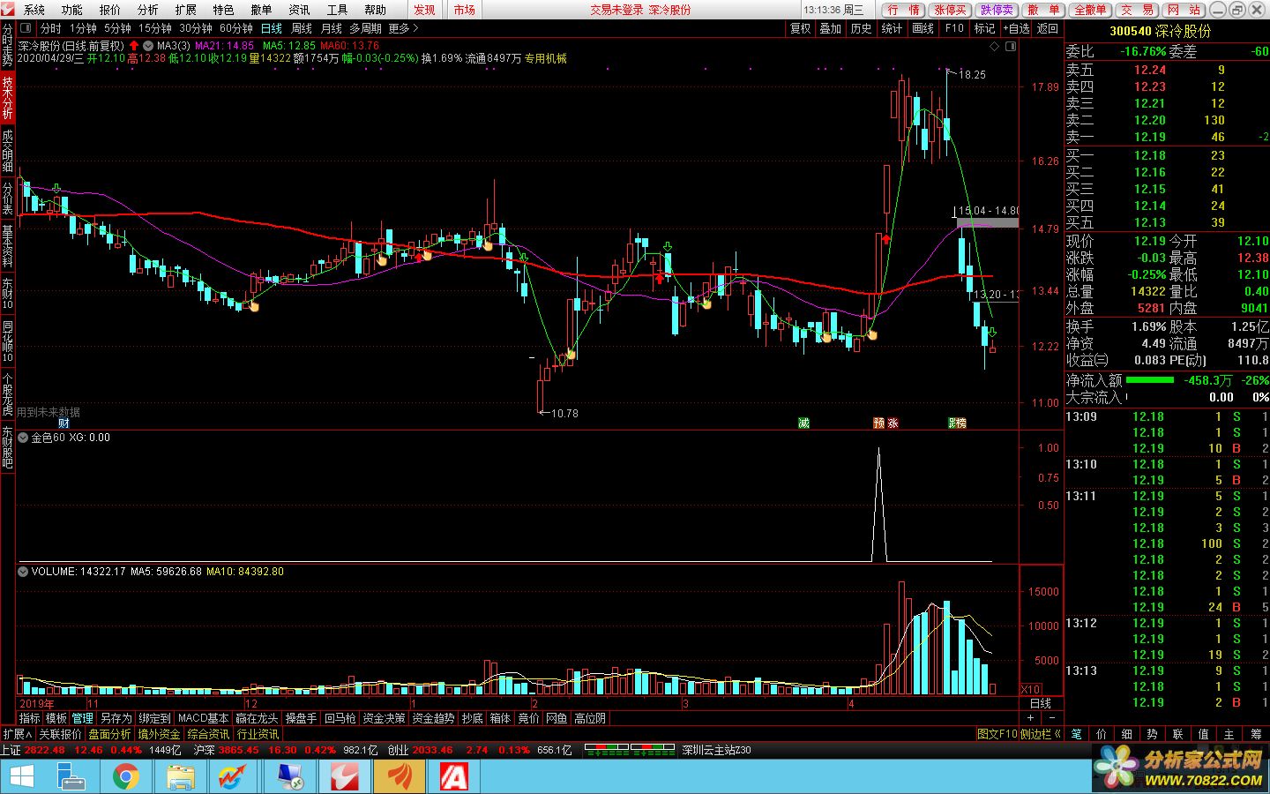Expand the 扩展 panel
This screenshot has width=1270, height=794.
[17, 734]
